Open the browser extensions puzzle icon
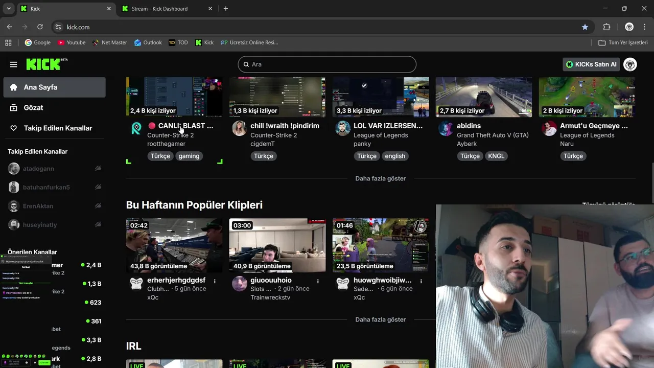 click(x=607, y=27)
